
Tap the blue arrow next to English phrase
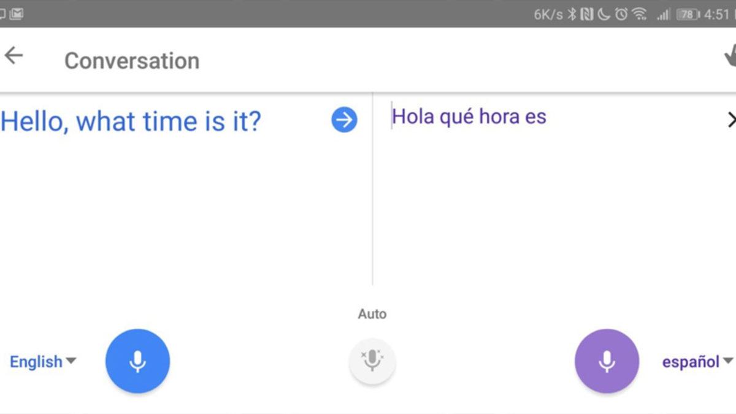pyautogui.click(x=345, y=120)
